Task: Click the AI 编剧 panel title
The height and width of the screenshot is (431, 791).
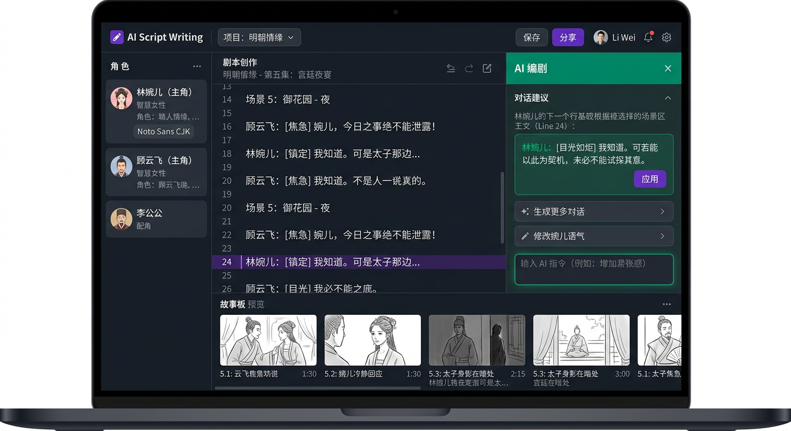Action: point(531,68)
